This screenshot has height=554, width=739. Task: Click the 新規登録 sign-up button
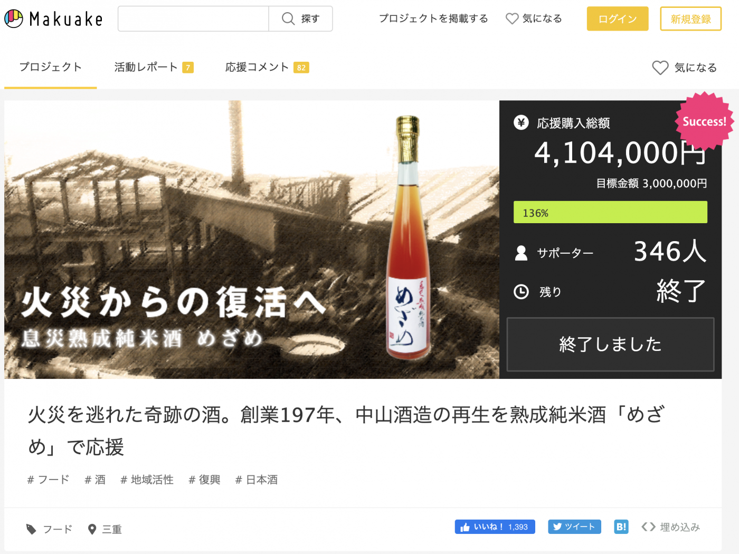coord(690,19)
